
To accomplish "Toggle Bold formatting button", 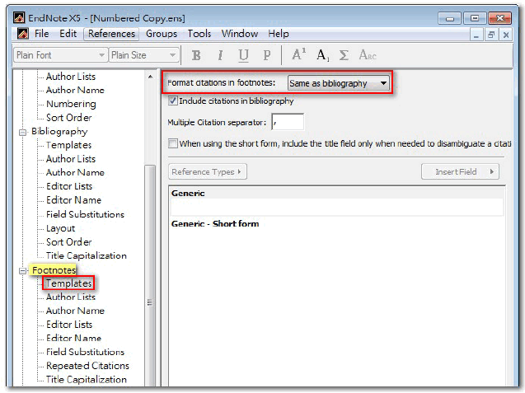I will point(196,55).
